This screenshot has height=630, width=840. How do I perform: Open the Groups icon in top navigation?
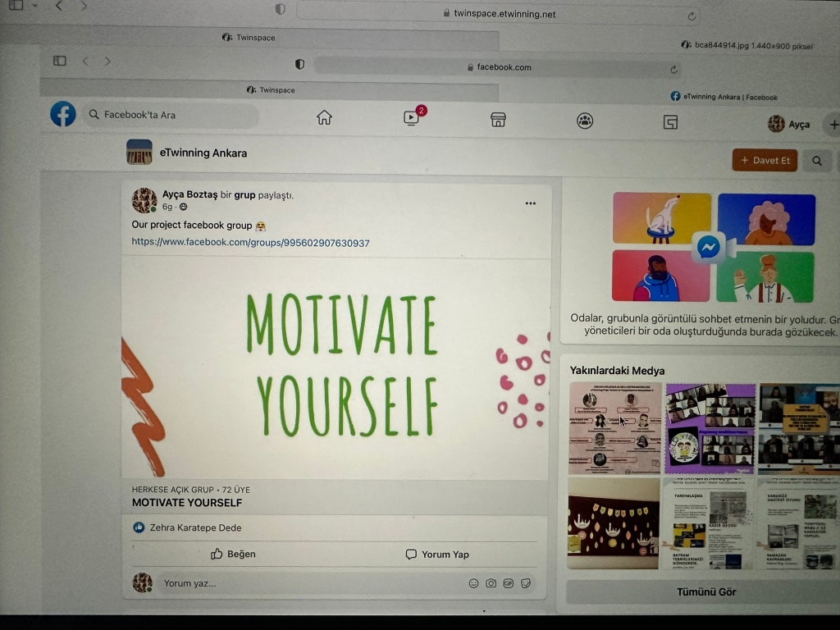coord(584,121)
